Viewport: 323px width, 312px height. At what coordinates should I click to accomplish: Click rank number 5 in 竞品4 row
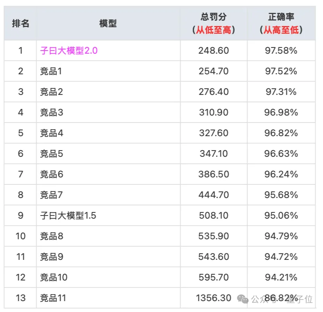(x=20, y=133)
